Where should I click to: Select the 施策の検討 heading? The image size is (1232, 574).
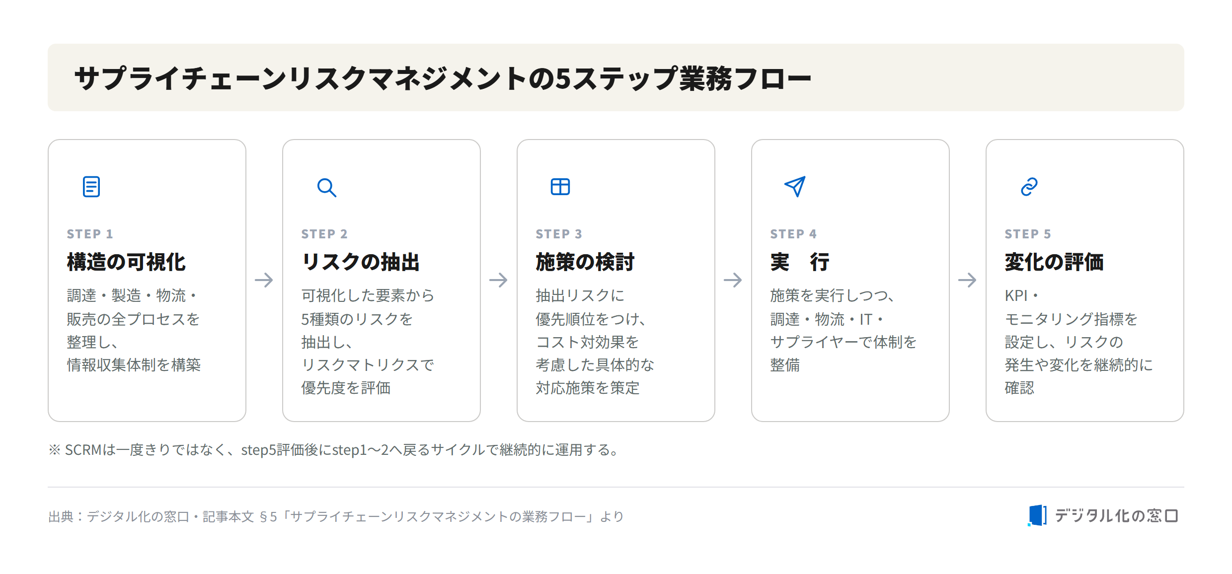pyautogui.click(x=585, y=262)
